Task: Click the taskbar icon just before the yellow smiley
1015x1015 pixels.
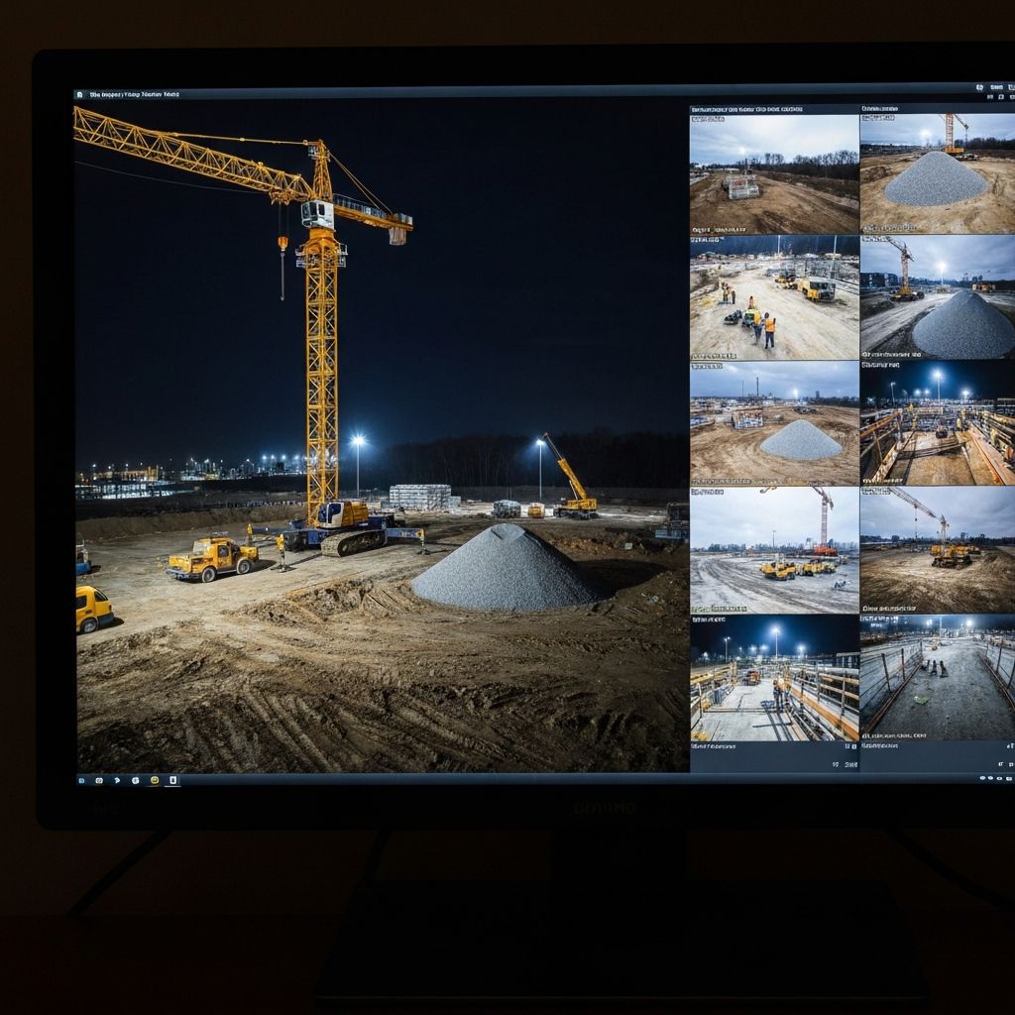Action: 135,780
